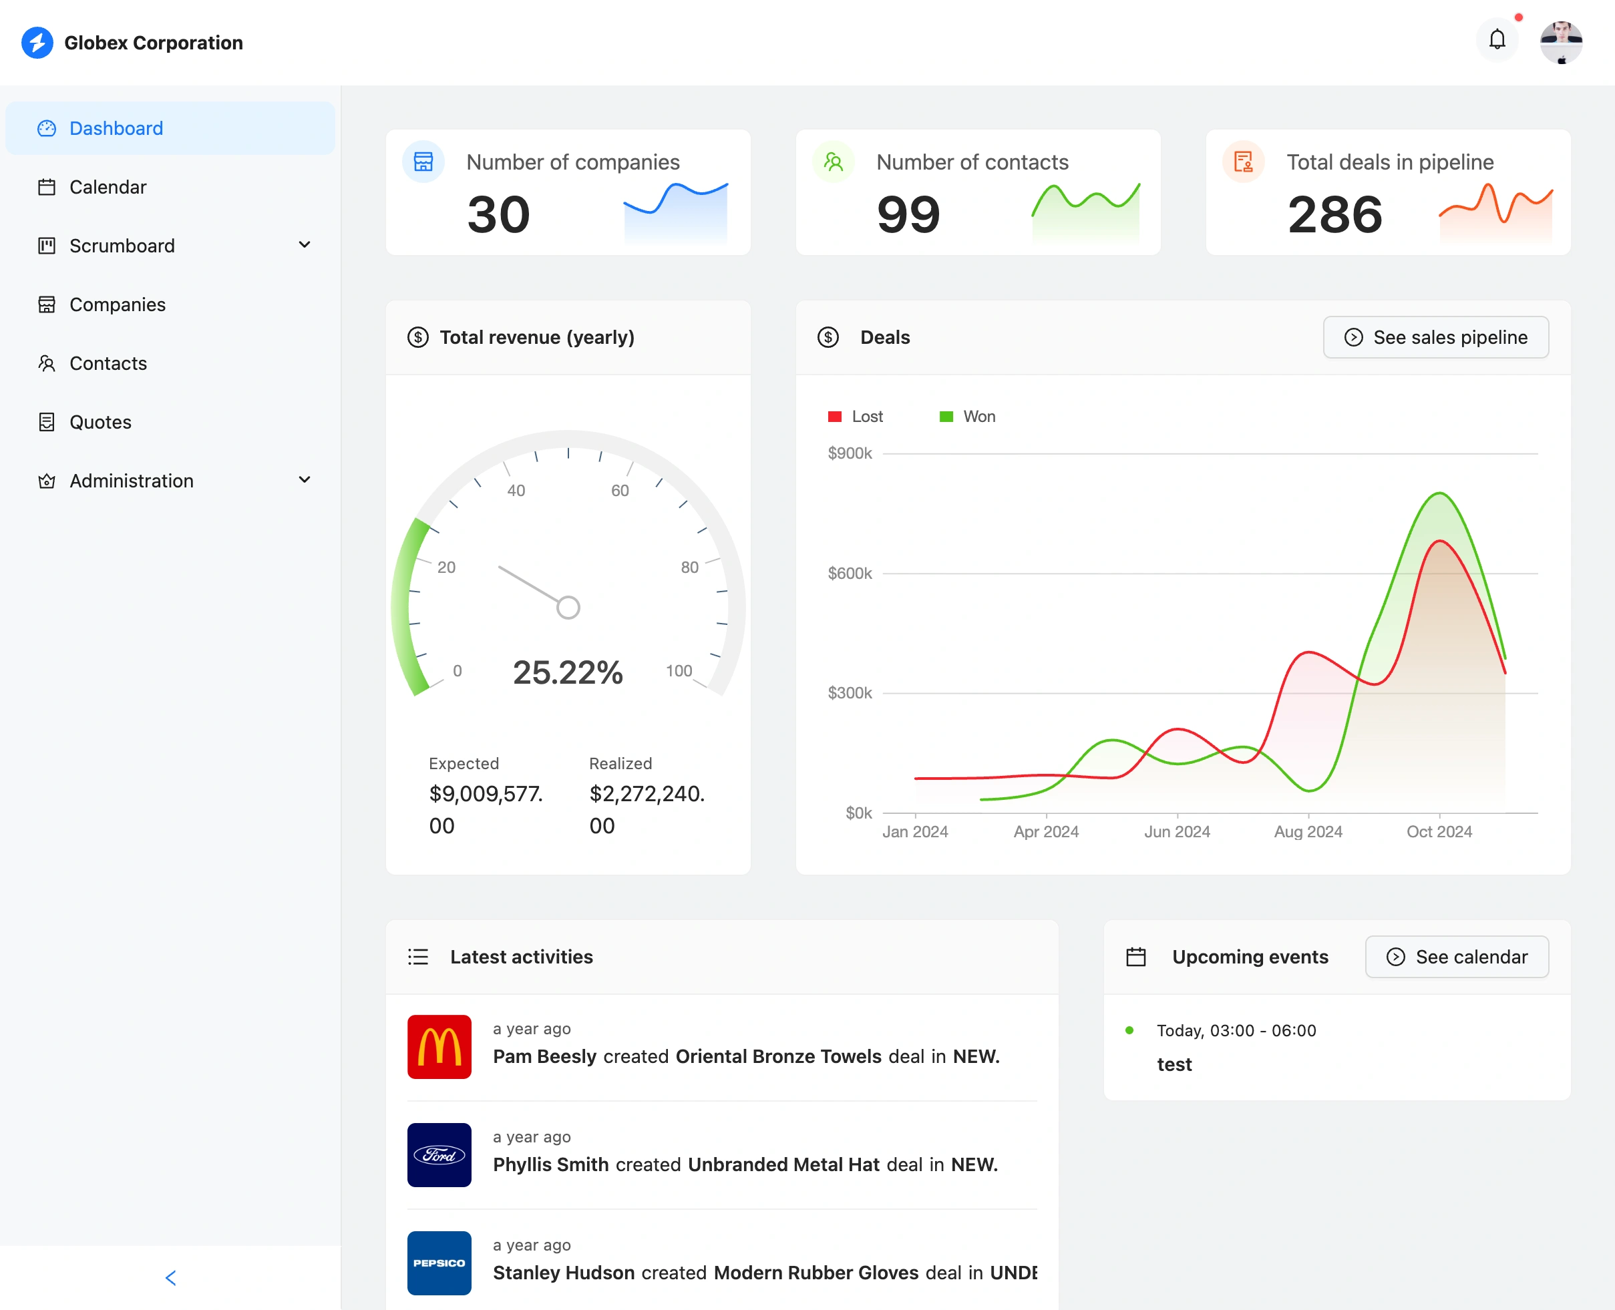Toggle the Lost series in the Deals chart
Viewport: 1615px width, 1310px height.
[x=855, y=416]
